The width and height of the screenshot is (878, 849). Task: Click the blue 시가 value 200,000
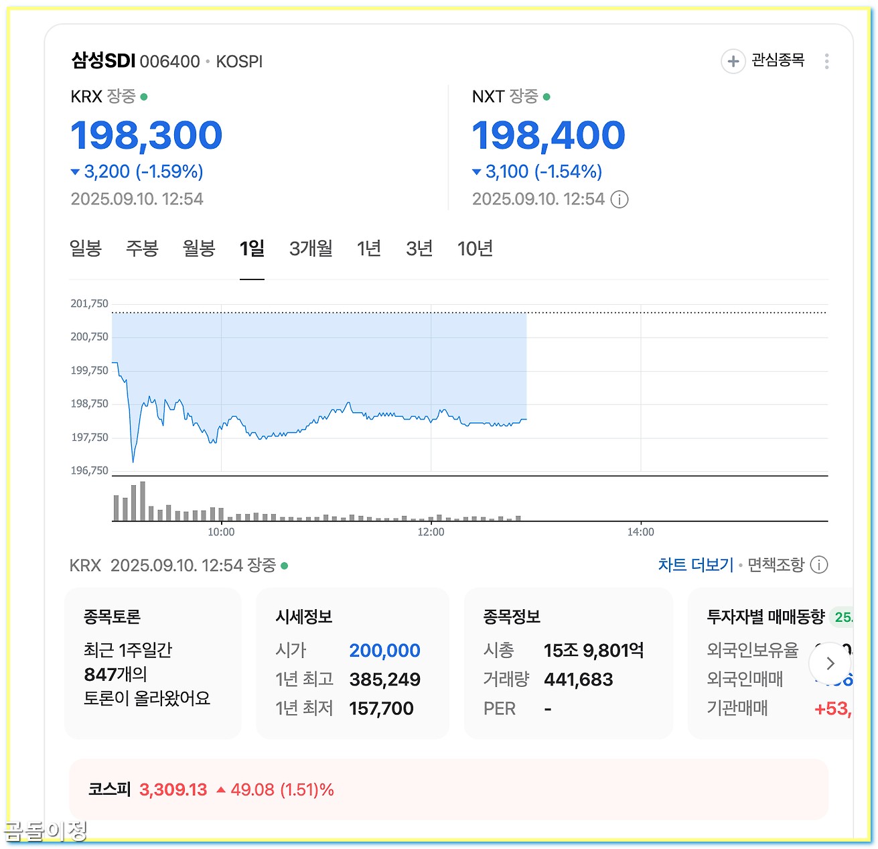click(384, 650)
